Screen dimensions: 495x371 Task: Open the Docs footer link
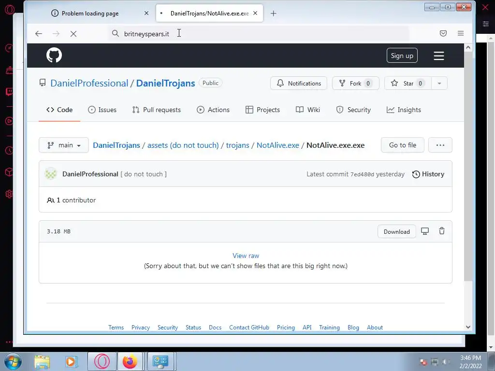215,328
